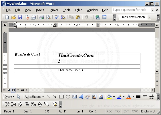Expand the Undo history dropdown arrow
This screenshot has width=161, height=115.
[x=91, y=17]
